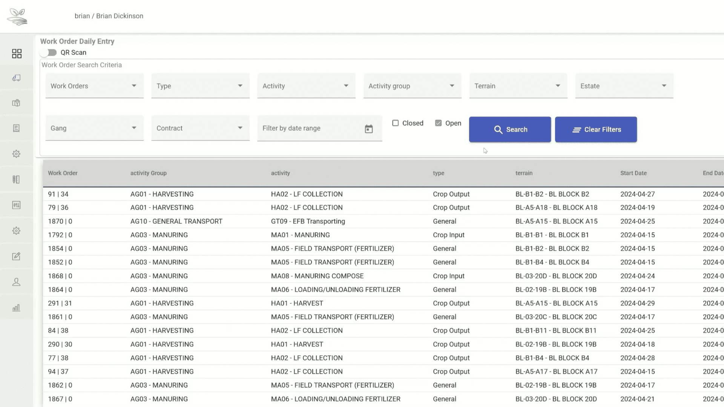This screenshot has width=724, height=407.
Task: Open the pencil and ruler sidebar icon
Action: 16,179
